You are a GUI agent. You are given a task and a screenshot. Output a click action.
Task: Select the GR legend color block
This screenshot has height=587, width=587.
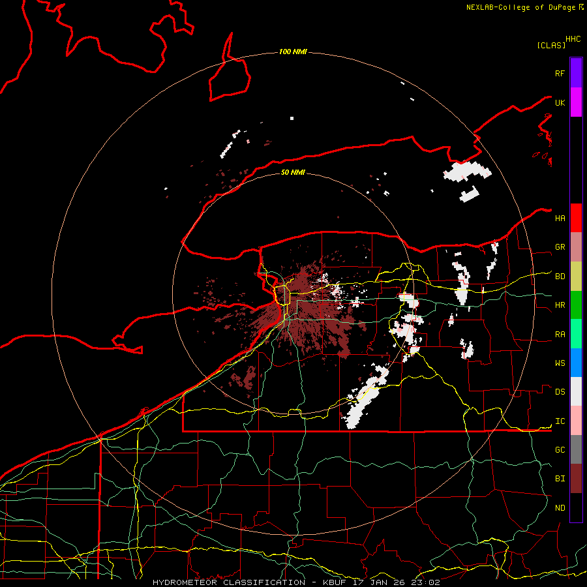[576, 247]
